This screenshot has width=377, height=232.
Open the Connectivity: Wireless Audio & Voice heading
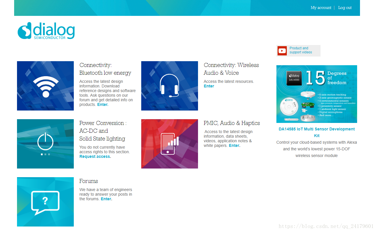coord(231,69)
